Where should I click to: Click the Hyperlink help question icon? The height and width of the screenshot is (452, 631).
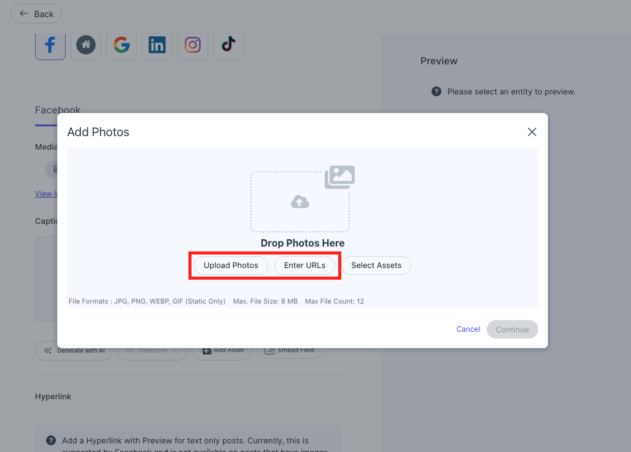point(51,440)
